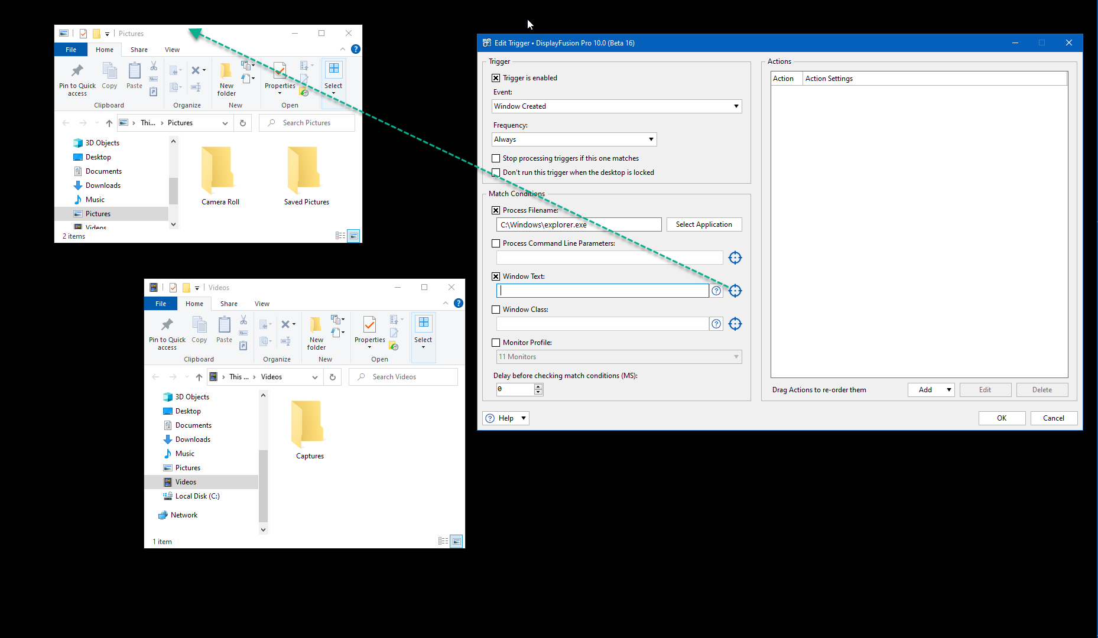Click the Copy icon in Videos window
The height and width of the screenshot is (638, 1098).
pyautogui.click(x=199, y=330)
